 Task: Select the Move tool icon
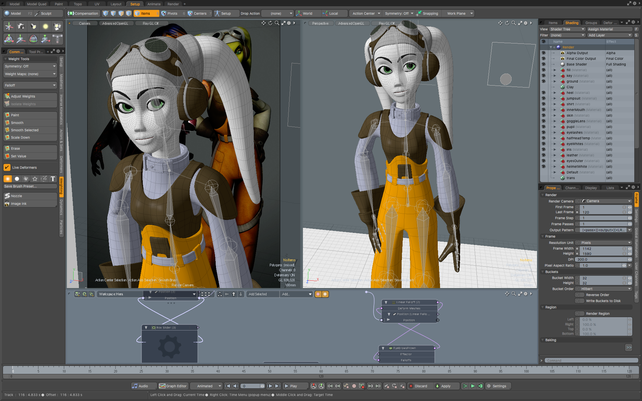(x=21, y=39)
